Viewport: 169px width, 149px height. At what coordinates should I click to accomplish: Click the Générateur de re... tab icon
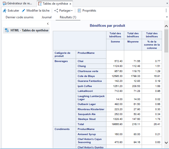click(5, 3)
